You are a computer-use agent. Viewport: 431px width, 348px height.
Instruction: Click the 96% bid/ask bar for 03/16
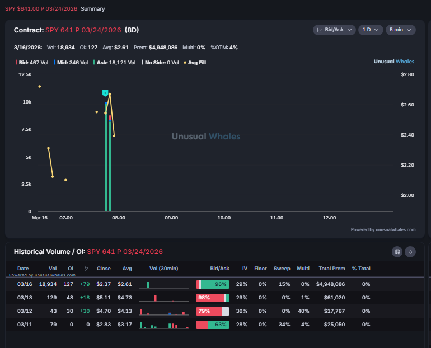tap(213, 284)
